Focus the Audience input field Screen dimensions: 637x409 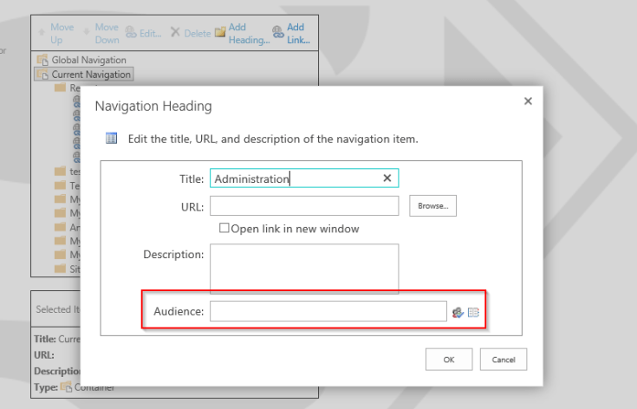(x=328, y=312)
